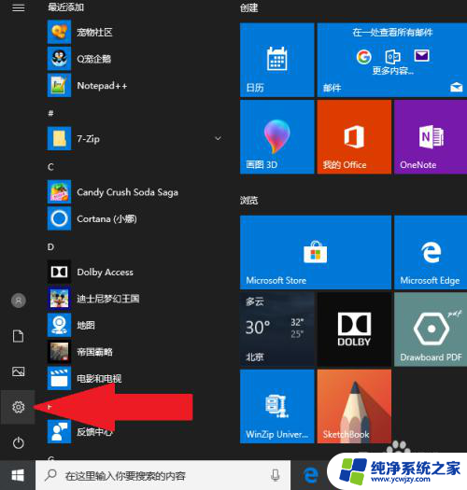Screen dimensions: 467x490
Task: Open the black DOLBY tile
Action: click(x=354, y=329)
